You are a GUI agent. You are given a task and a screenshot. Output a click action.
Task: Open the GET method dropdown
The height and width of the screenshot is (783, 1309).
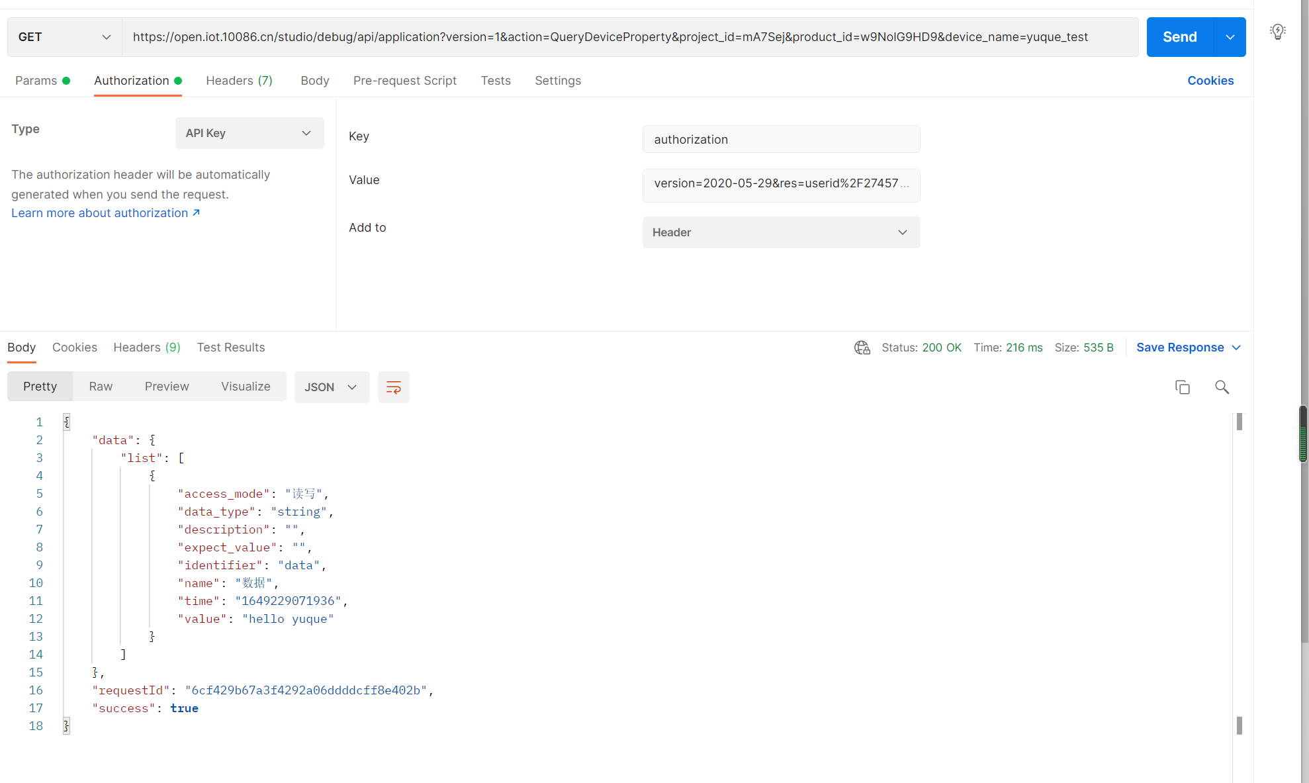64,37
